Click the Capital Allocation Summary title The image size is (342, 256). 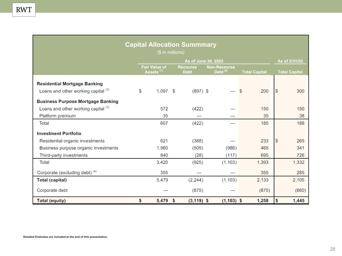[x=170, y=44]
